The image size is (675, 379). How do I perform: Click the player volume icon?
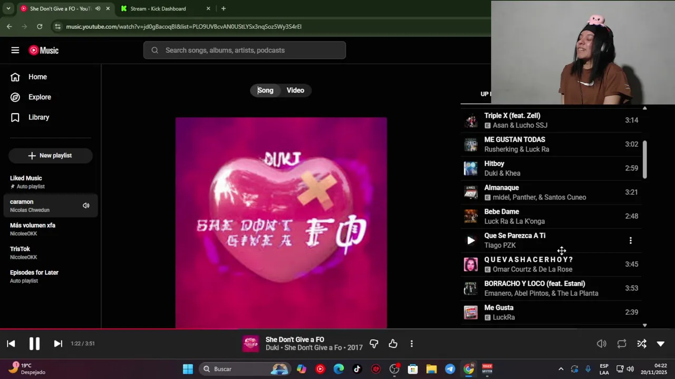pos(602,344)
